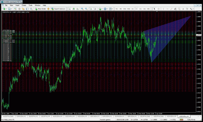Switch timeframe to M1
Viewport: 203px width, 122px height.
[x=117, y=9]
